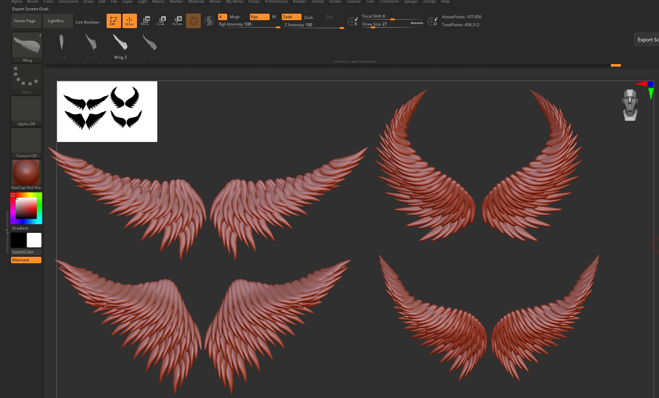659x398 pixels.
Task: Open the Preferences menu
Action: click(x=276, y=2)
